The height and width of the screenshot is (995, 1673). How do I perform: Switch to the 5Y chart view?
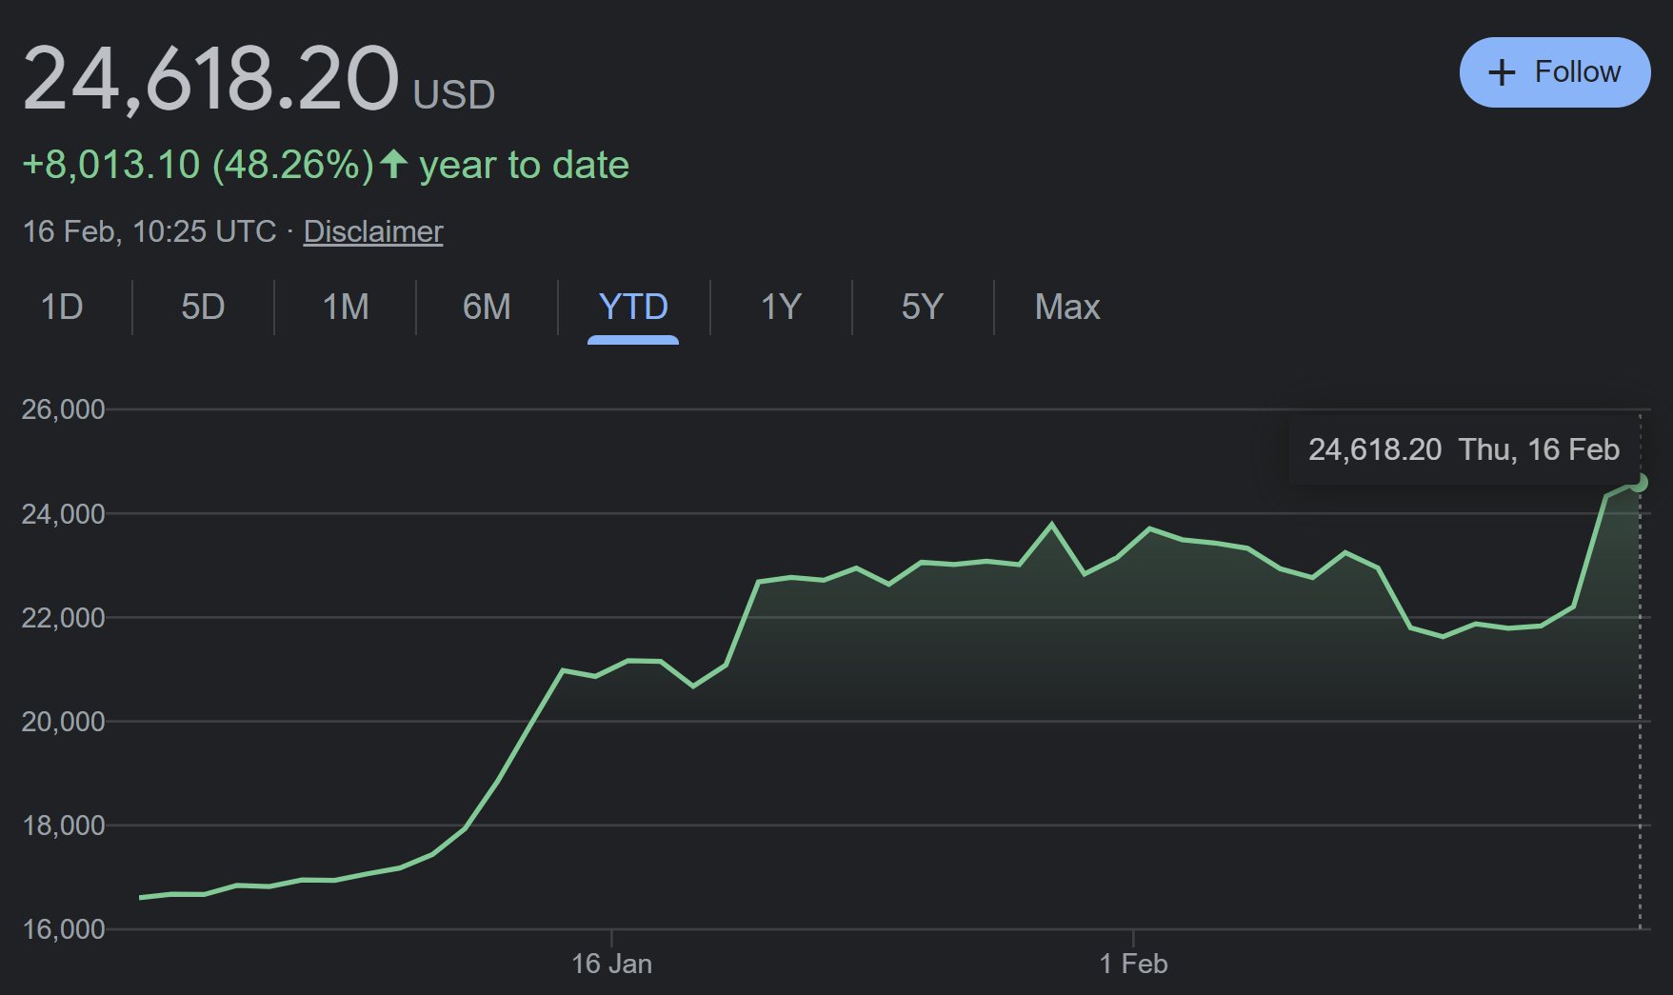[x=922, y=308]
